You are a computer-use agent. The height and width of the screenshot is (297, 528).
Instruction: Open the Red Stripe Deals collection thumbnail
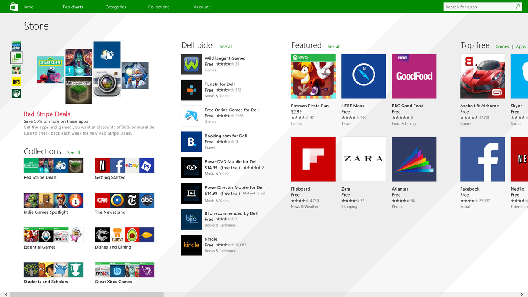[53, 165]
